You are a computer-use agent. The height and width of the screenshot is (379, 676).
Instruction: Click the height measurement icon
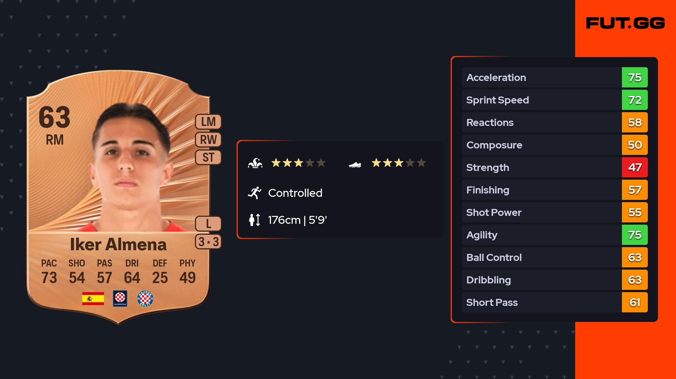click(255, 220)
